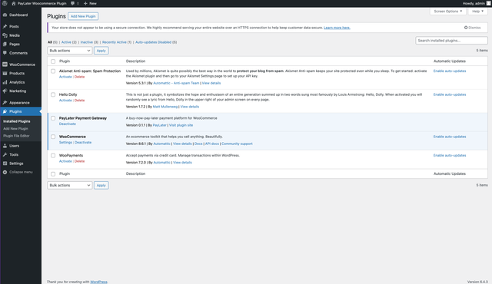Click the Dismiss circle icon on HTTPS notice
Image resolution: width=492 pixels, height=284 pixels.
[x=466, y=28]
